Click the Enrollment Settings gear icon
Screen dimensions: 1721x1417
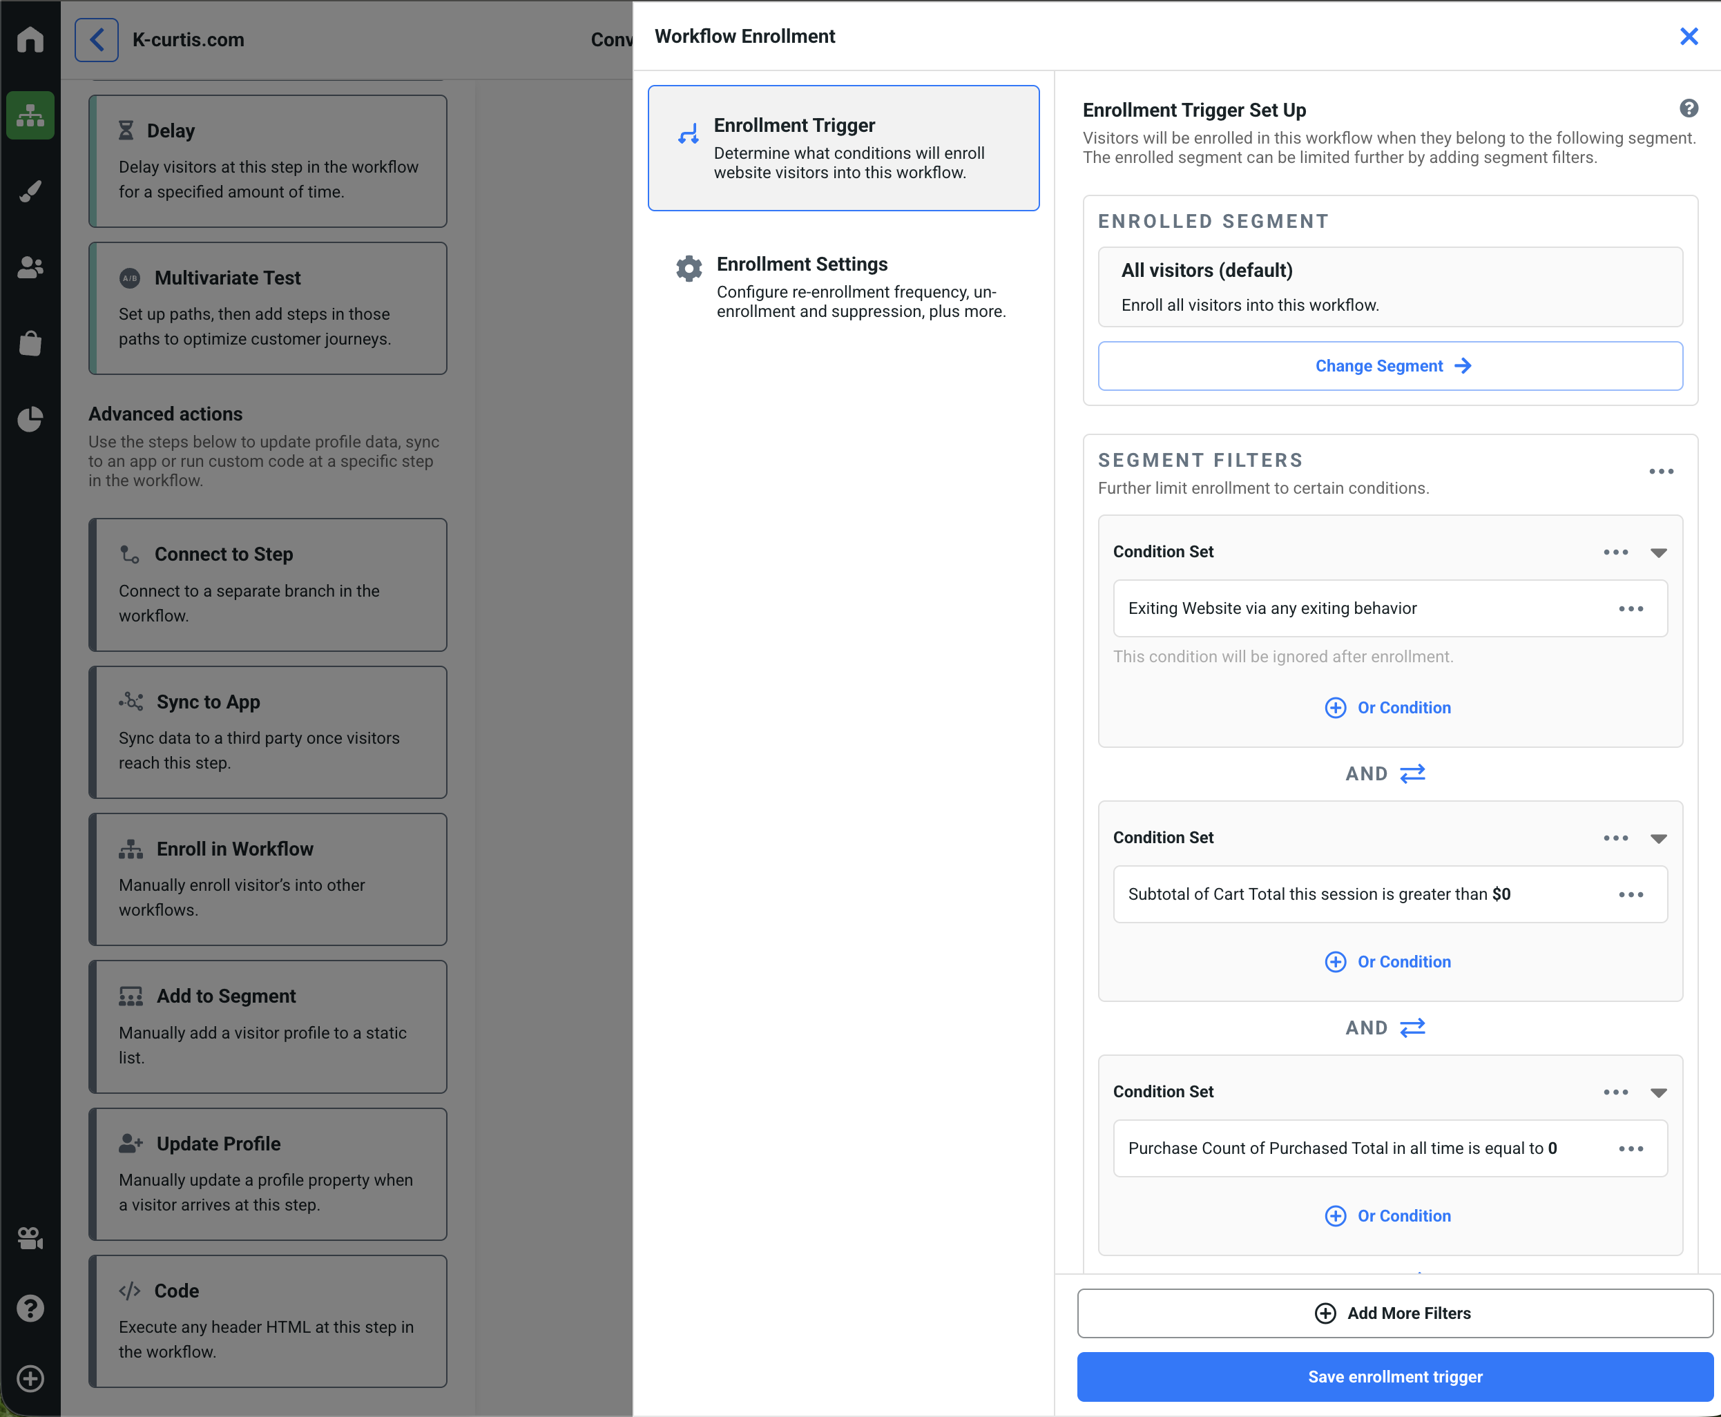coord(689,268)
